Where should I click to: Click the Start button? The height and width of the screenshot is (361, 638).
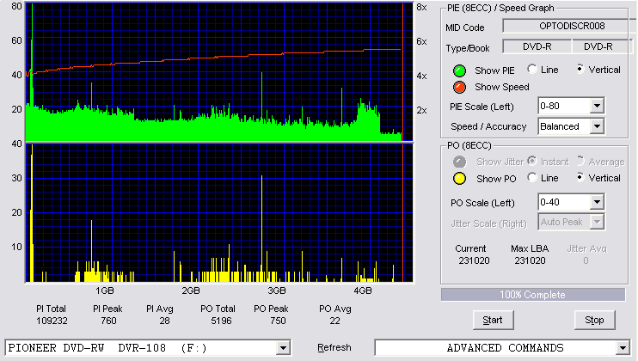494,321
